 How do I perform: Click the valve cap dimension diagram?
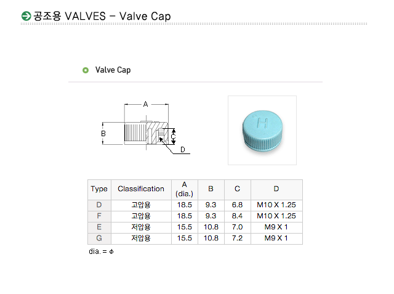[145, 128]
